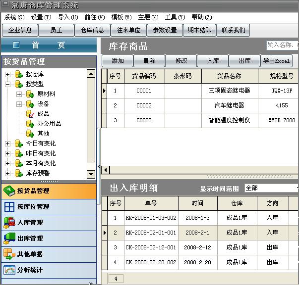Click the 成品 checked folder icon

click(x=30, y=114)
